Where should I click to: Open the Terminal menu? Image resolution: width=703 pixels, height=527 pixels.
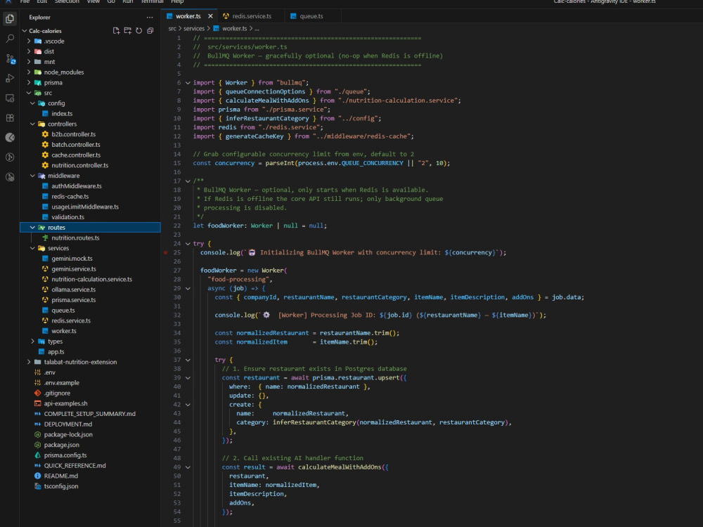point(152,2)
